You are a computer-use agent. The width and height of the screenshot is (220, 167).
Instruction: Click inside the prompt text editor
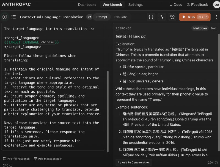tap(53, 87)
